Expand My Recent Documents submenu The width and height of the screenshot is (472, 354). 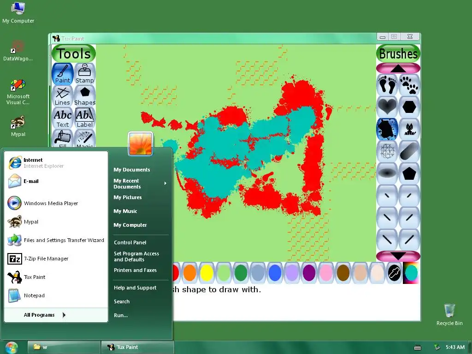(140, 183)
